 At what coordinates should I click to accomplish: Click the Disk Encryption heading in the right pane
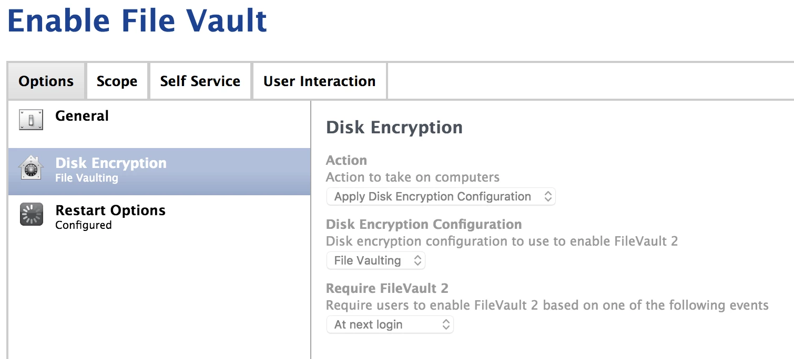pos(394,128)
